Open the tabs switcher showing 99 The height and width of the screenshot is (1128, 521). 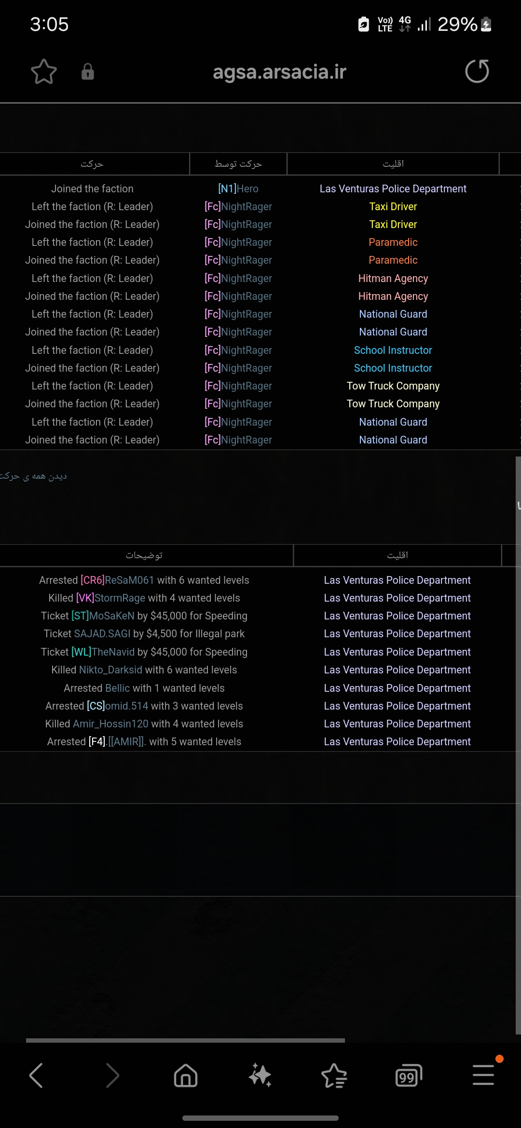[x=408, y=1075]
